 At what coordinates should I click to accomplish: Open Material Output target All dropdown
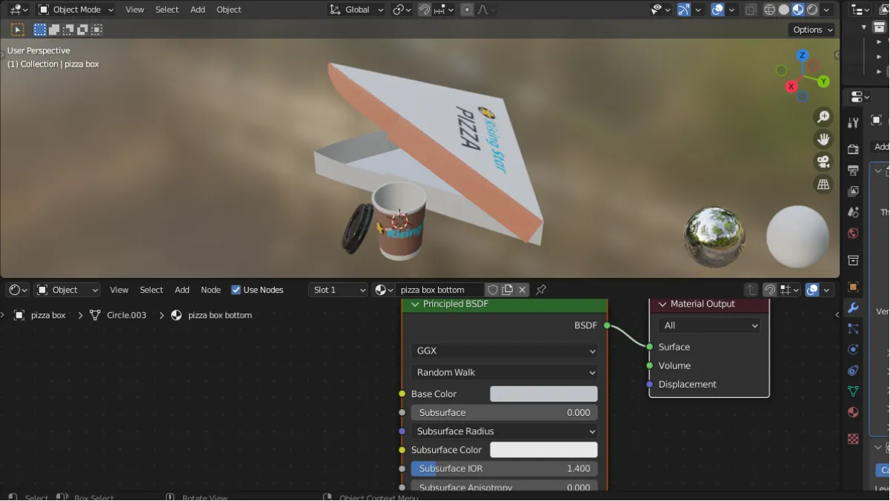coord(709,325)
